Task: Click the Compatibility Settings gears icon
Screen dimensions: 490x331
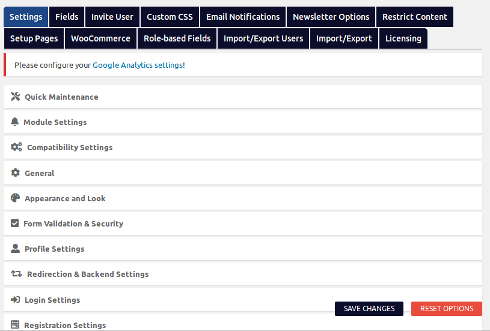Action: (16, 147)
